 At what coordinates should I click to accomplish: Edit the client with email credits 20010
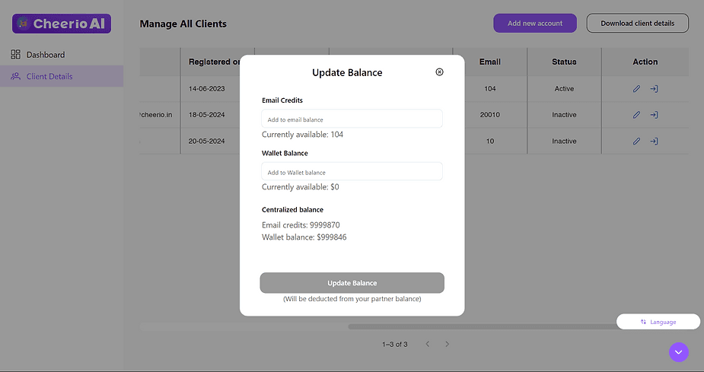[637, 115]
